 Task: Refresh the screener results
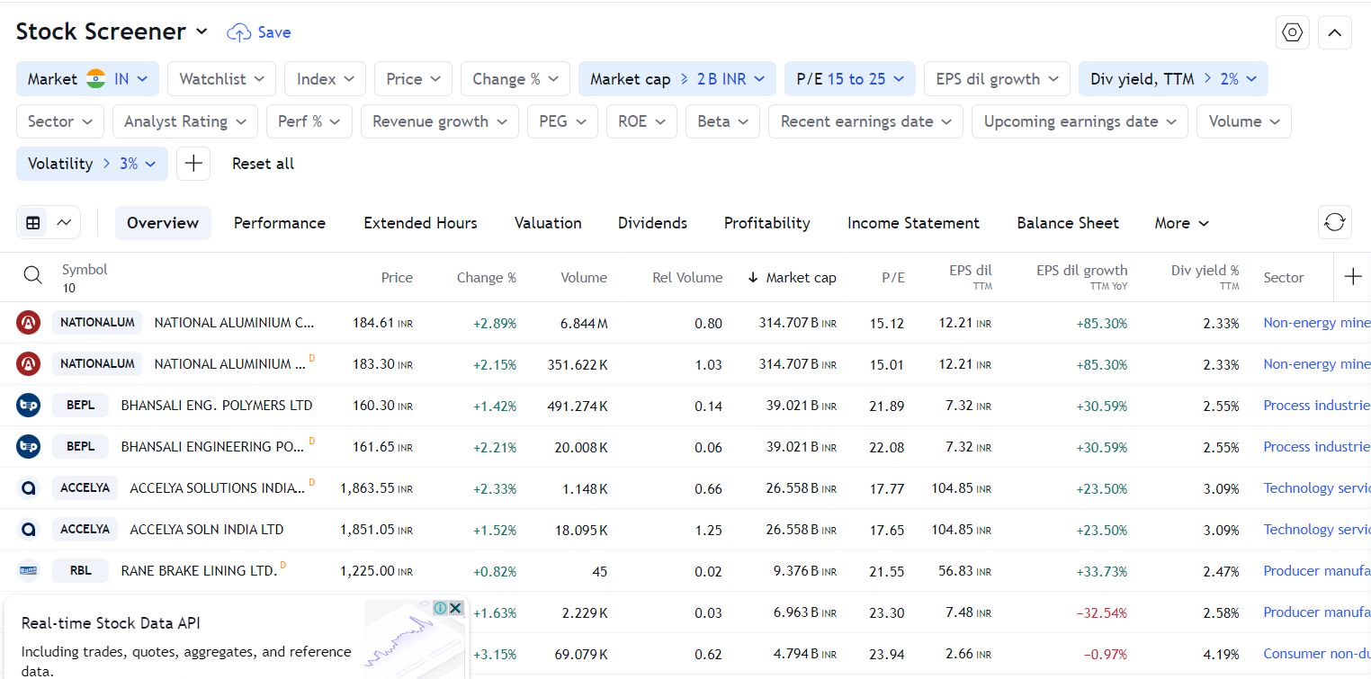click(x=1335, y=222)
